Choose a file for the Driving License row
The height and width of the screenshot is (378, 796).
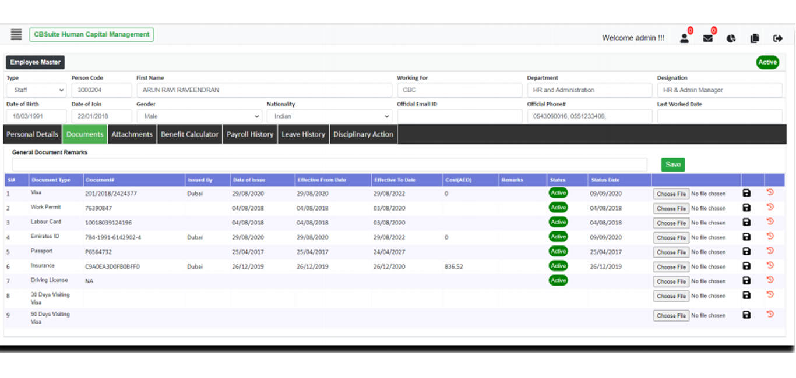coord(671,281)
